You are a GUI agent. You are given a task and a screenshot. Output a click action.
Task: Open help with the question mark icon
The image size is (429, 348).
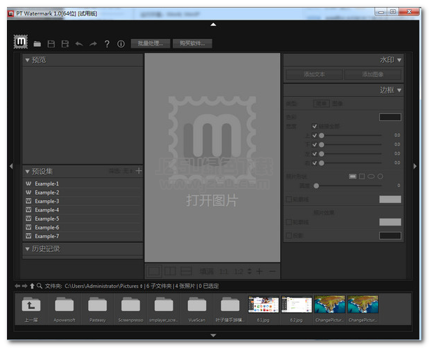107,44
